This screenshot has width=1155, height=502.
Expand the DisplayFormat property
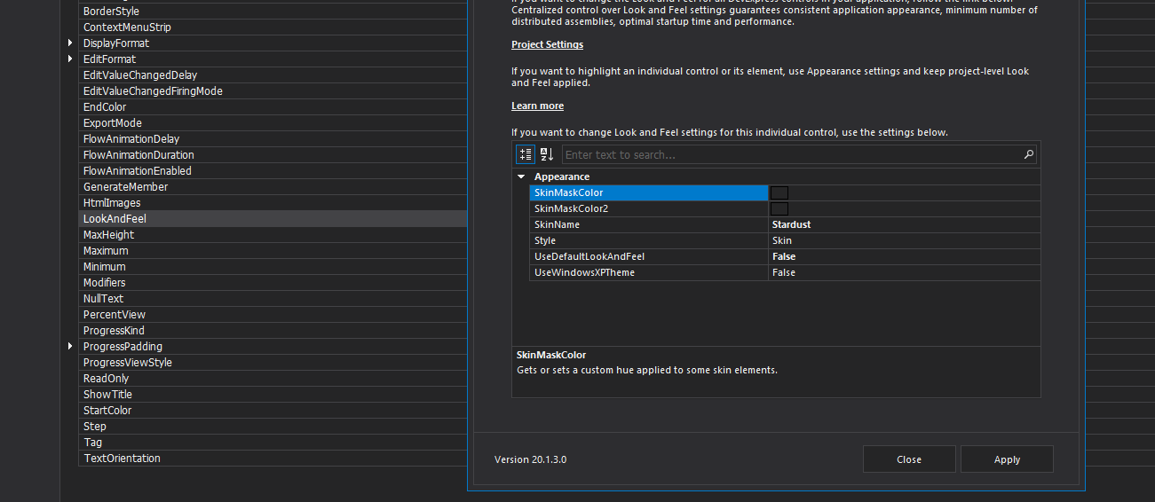point(70,43)
